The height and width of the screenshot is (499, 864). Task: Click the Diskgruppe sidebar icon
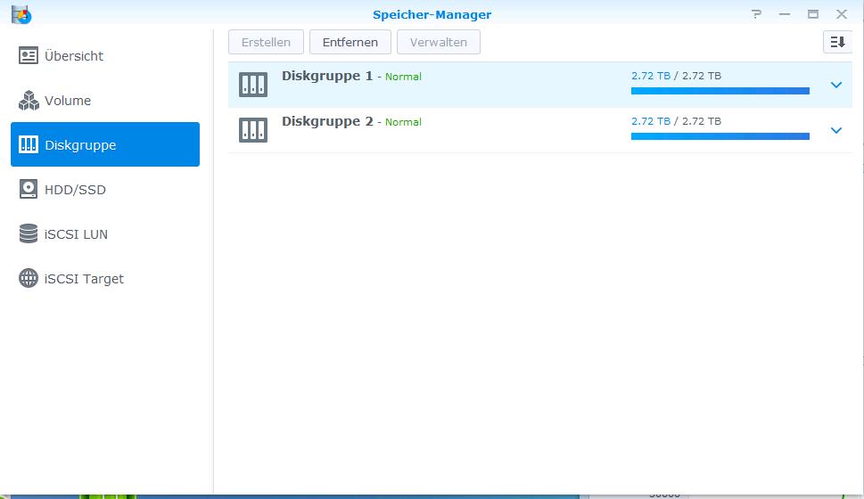(x=29, y=144)
